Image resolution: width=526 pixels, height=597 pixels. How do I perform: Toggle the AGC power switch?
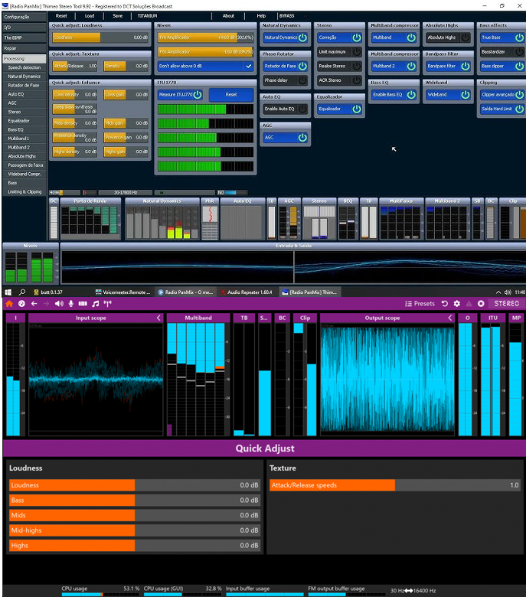click(302, 138)
